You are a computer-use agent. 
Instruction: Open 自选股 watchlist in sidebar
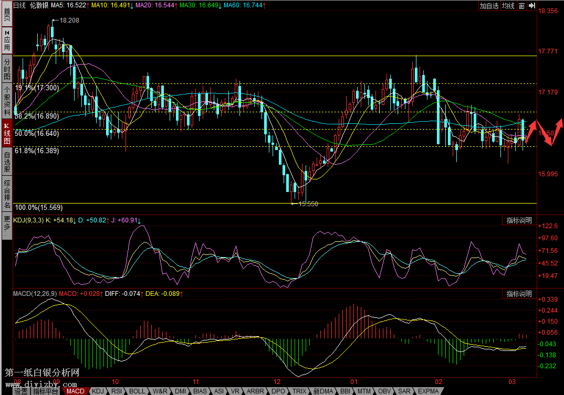[x=6, y=162]
